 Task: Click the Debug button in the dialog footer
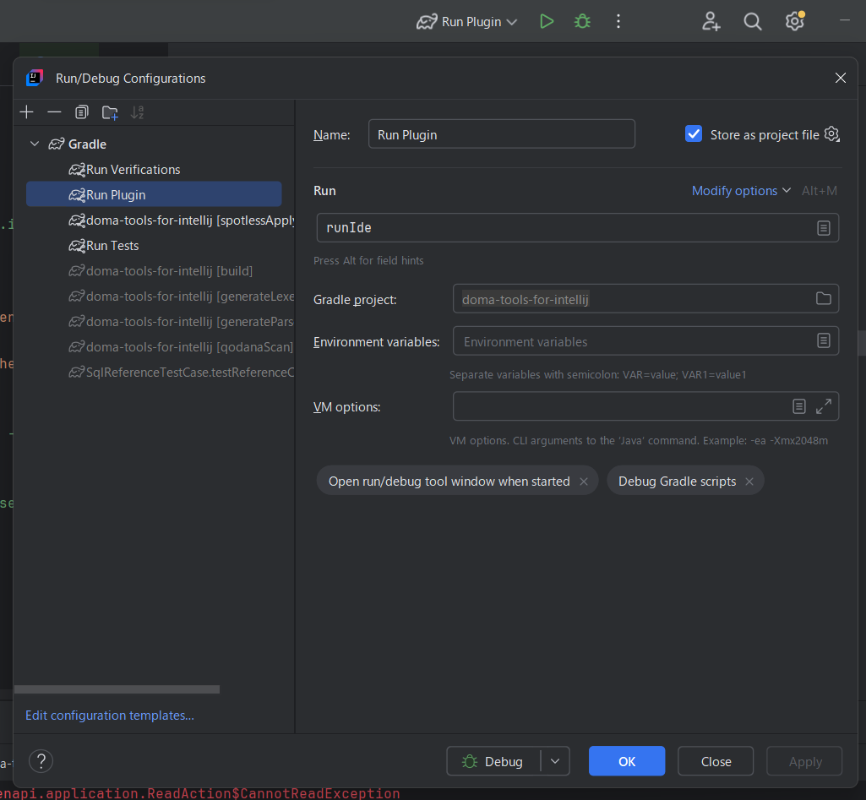click(x=493, y=761)
